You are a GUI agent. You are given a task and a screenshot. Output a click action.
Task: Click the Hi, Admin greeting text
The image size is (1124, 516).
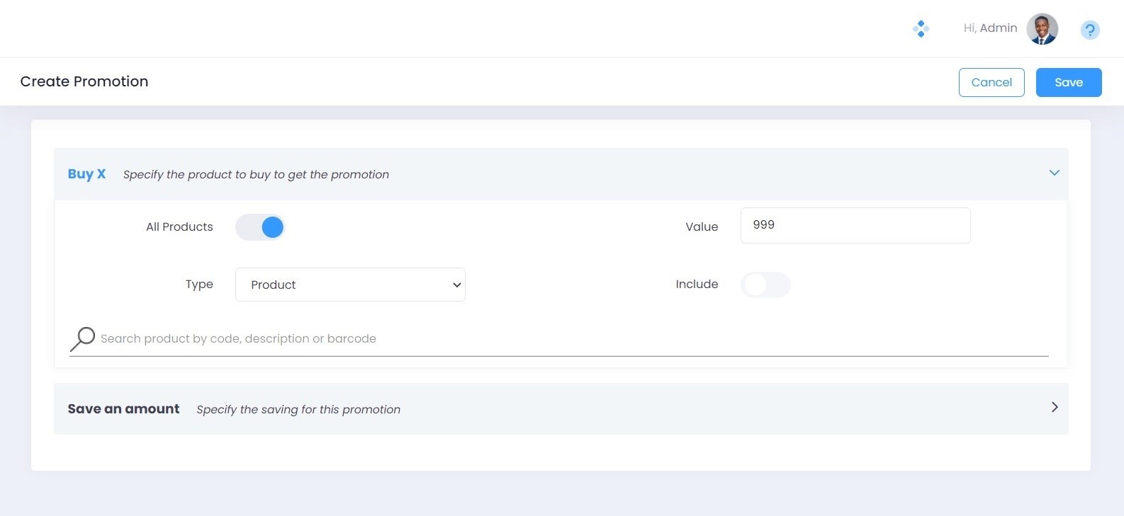tap(990, 28)
